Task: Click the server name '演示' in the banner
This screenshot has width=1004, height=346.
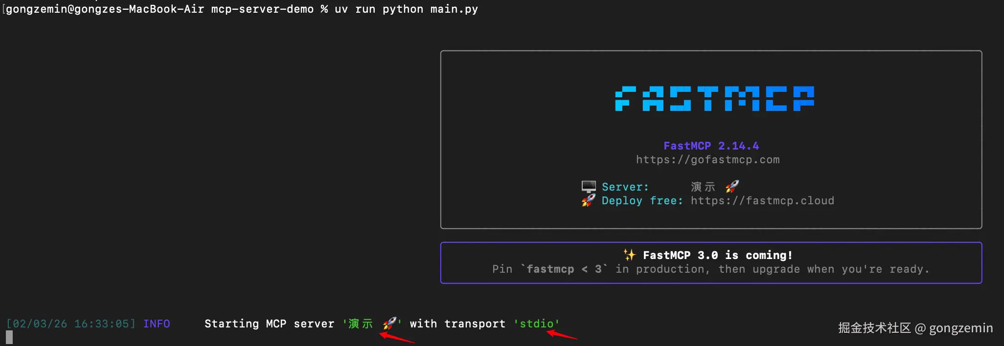Action: [x=703, y=187]
